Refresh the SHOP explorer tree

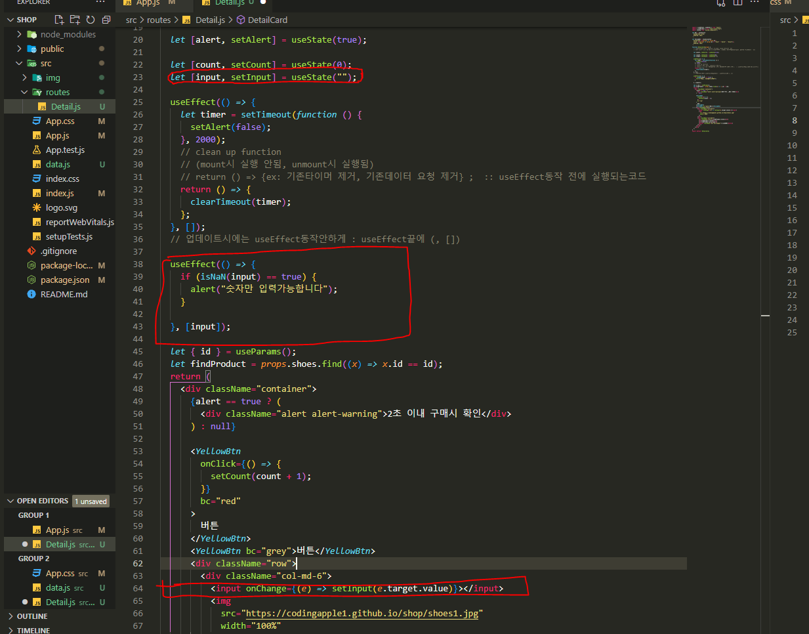(91, 20)
